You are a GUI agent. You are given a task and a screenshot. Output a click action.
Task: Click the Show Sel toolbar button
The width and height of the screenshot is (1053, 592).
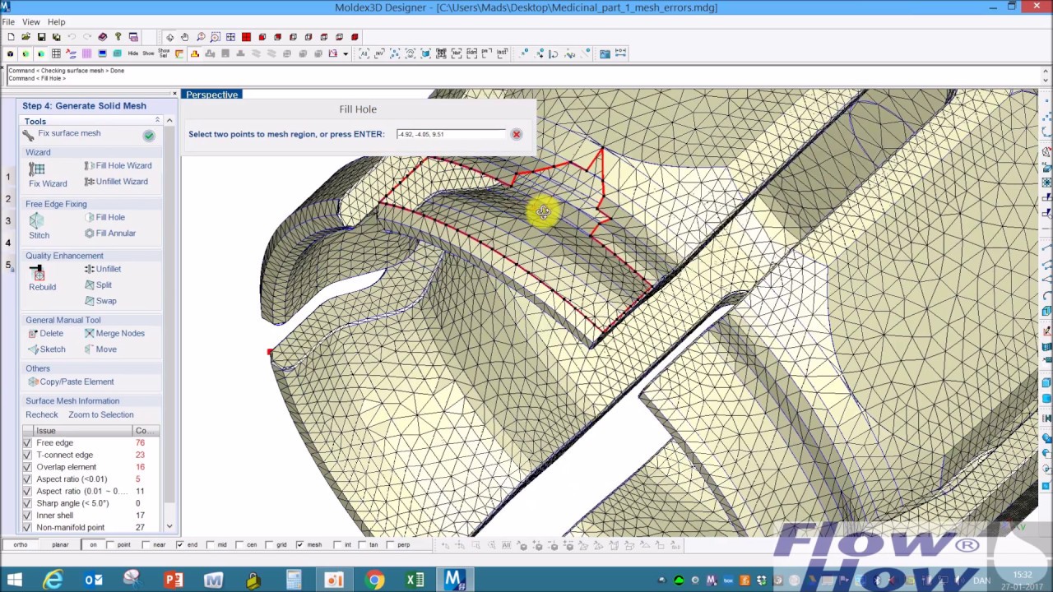164,53
